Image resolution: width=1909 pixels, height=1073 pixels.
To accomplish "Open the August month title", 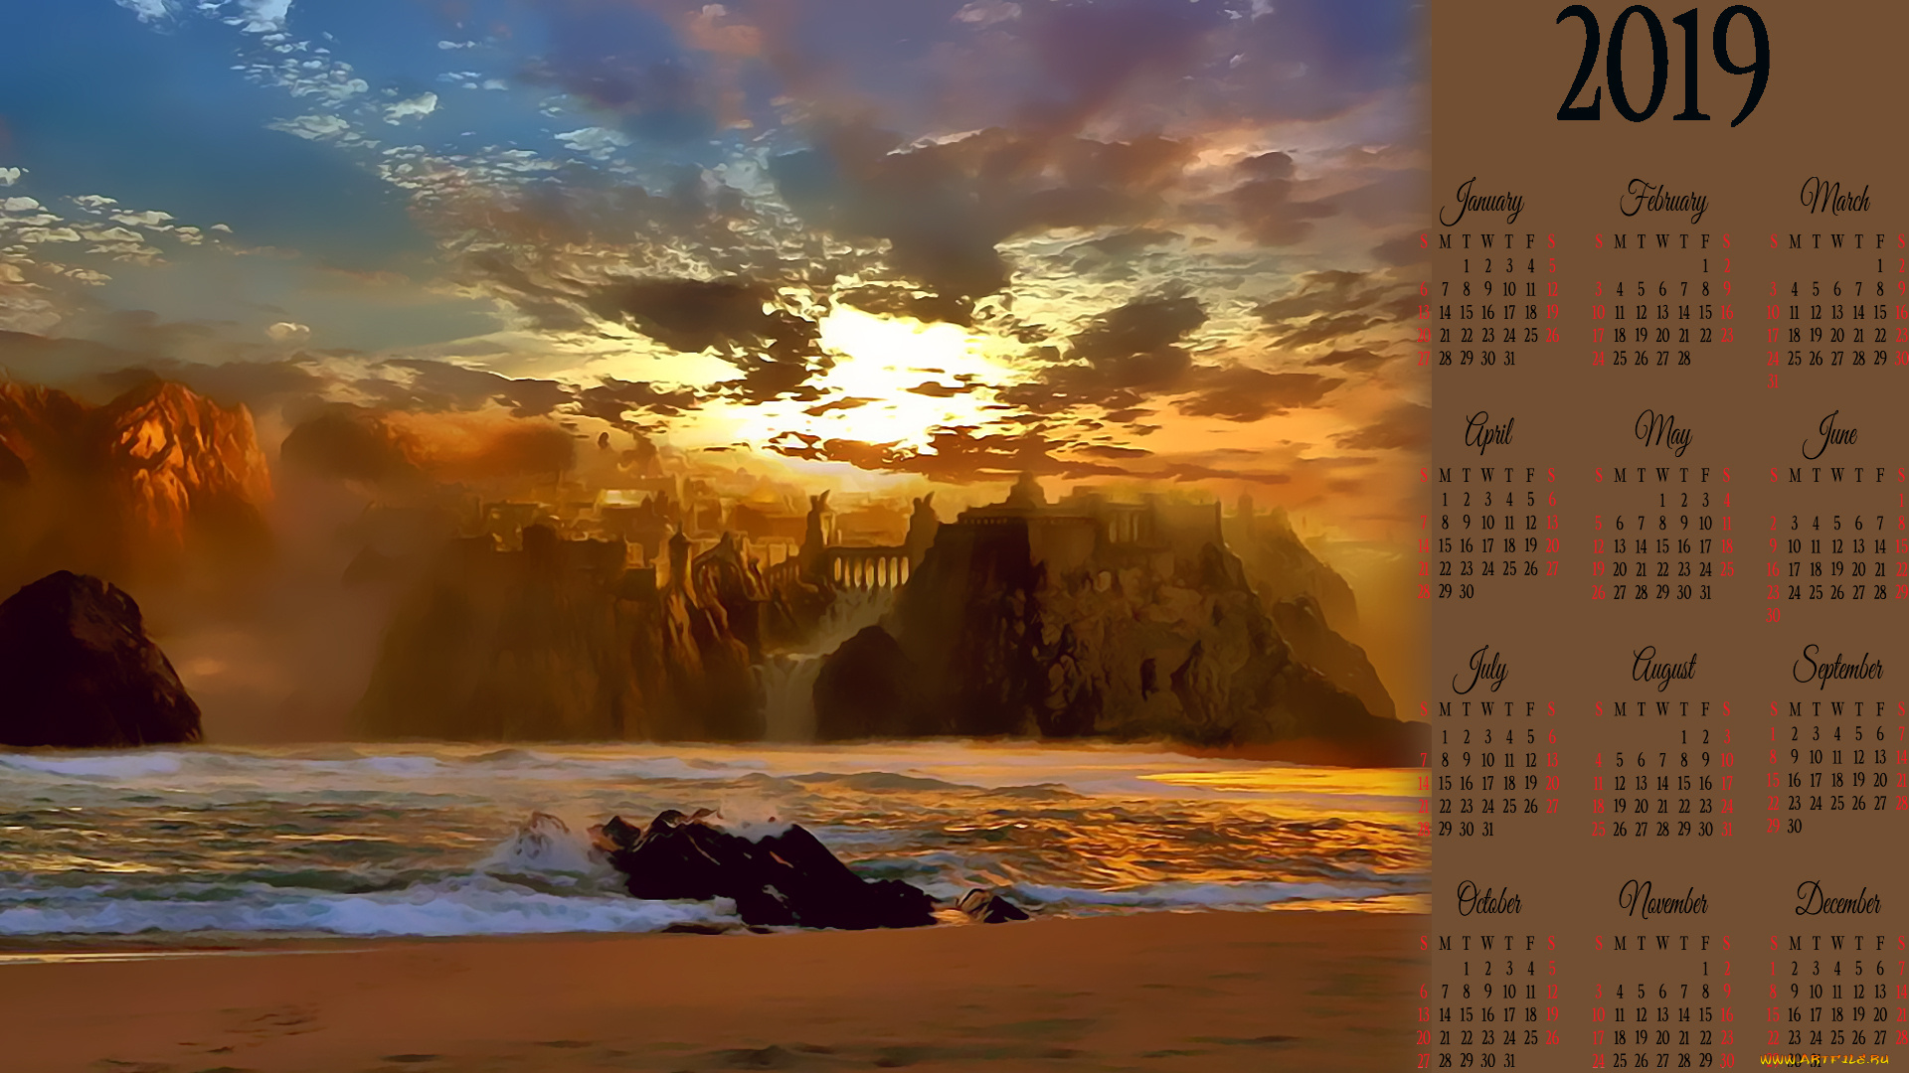I will pos(1662,668).
